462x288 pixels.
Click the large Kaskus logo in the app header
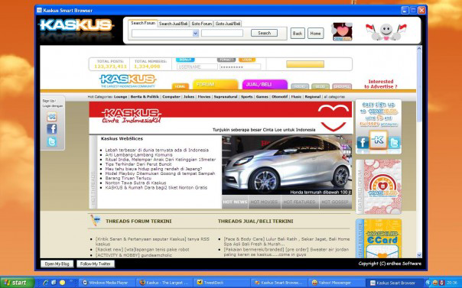[x=76, y=25]
